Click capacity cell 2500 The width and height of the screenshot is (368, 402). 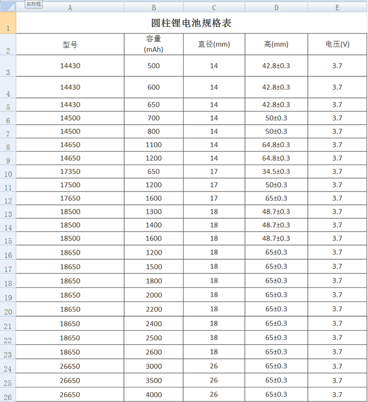coord(153,337)
